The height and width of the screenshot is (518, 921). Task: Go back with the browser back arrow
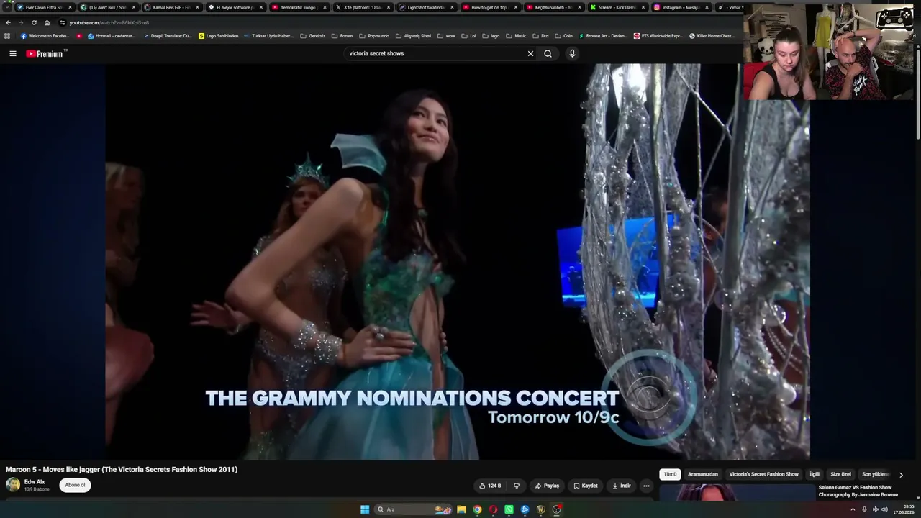8,23
